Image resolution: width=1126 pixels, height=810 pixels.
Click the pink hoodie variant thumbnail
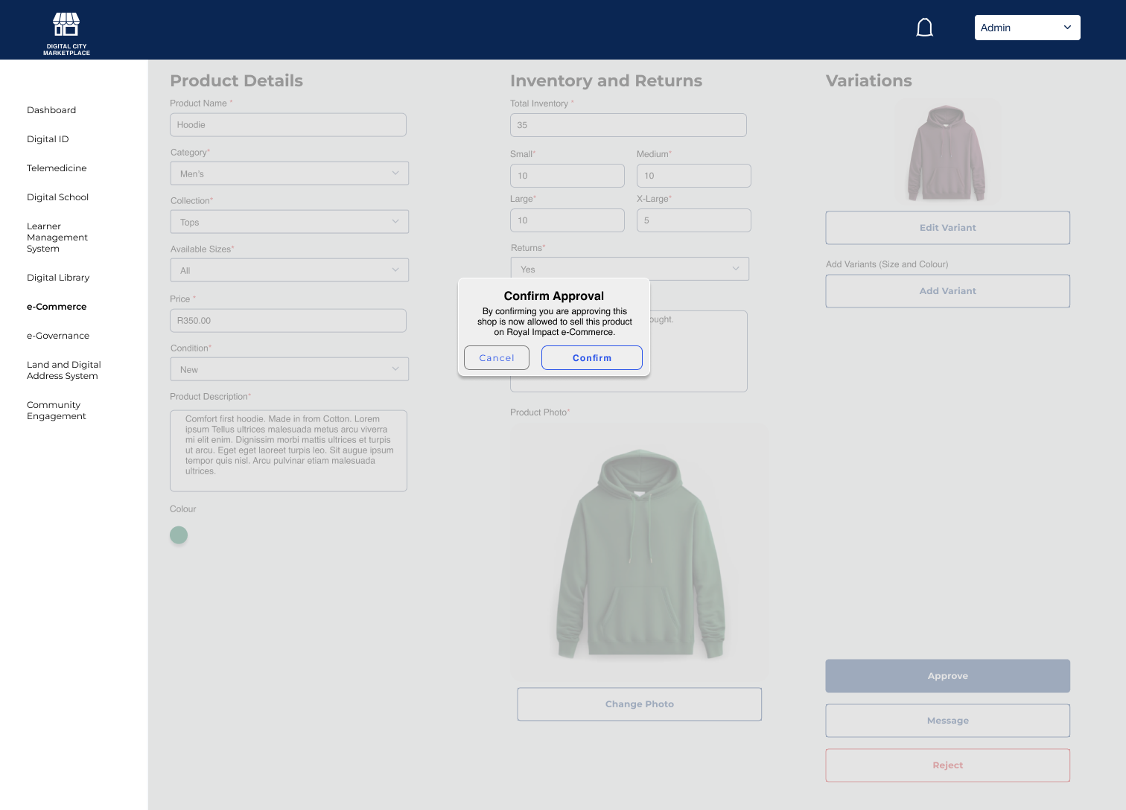947,153
